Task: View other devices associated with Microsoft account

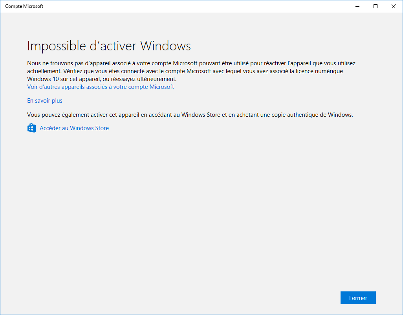Action: pos(101,87)
